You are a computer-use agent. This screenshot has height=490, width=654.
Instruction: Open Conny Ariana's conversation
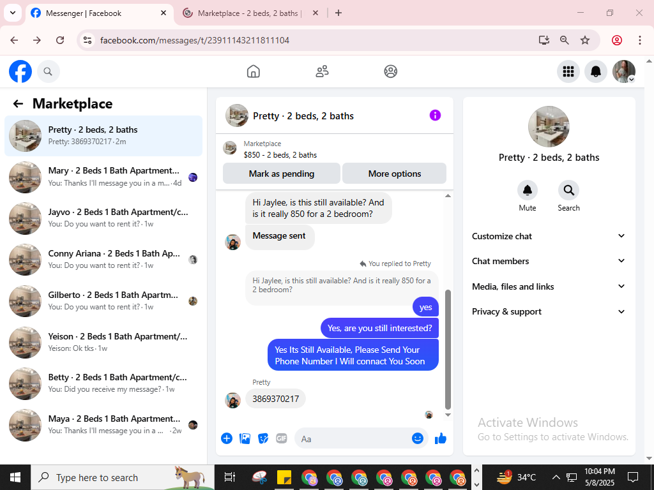[x=103, y=260]
